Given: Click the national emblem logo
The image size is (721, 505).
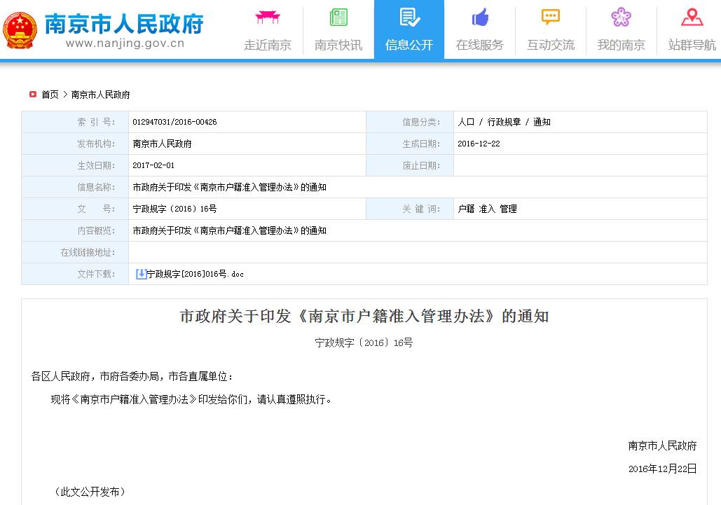Looking at the screenshot, I should point(20,31).
